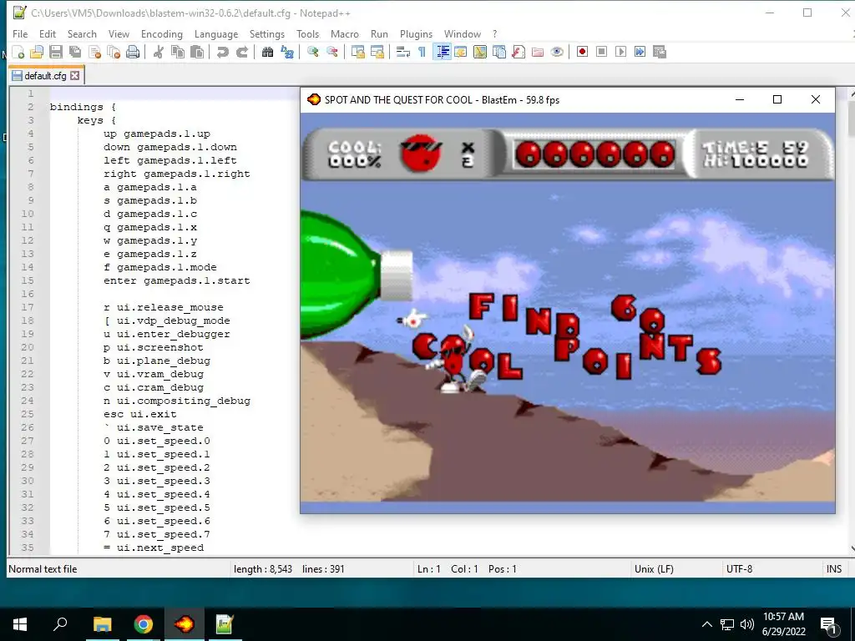Open the File menu
855x641 pixels.
coord(20,33)
